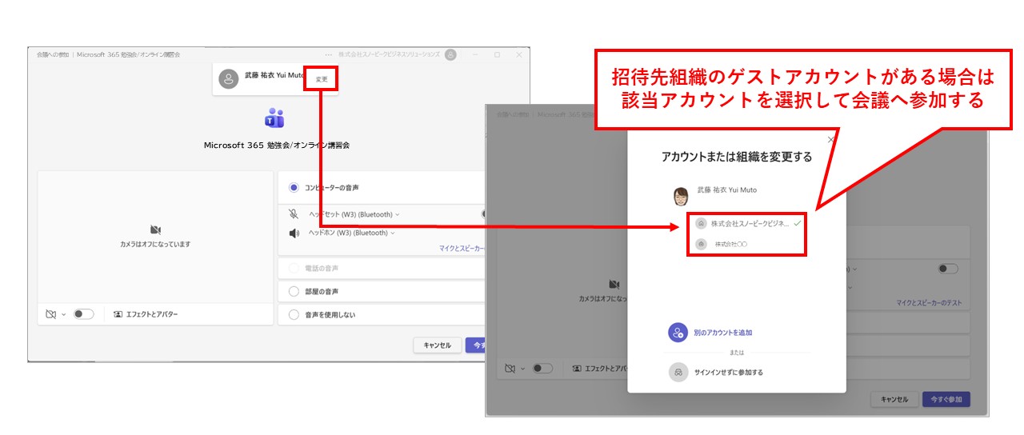Click the title bar account avatar next to 株式会社スノーピークビジネスソリューションズ
1024x435 pixels.
451,54
